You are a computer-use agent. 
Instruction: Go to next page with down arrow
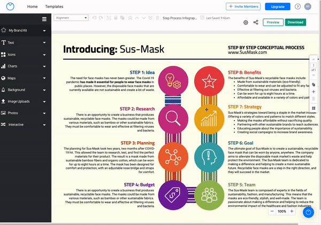click(x=314, y=75)
